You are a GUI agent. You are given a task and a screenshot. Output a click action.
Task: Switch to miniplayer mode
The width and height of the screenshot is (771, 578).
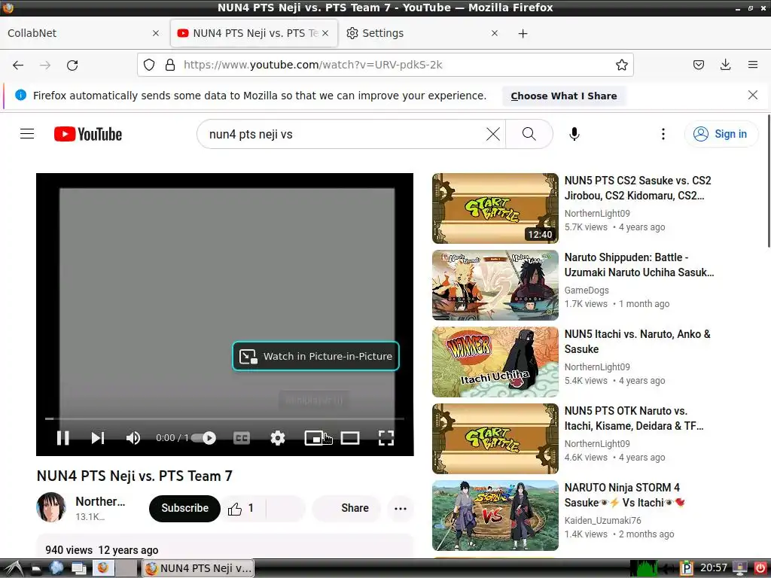click(314, 437)
